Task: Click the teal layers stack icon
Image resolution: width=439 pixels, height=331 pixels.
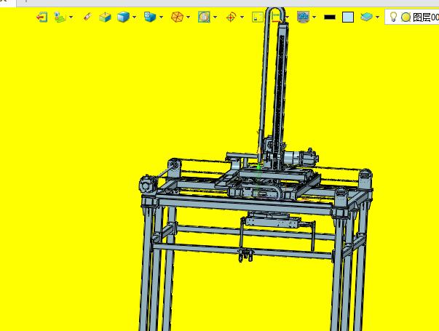Action: coord(366,17)
